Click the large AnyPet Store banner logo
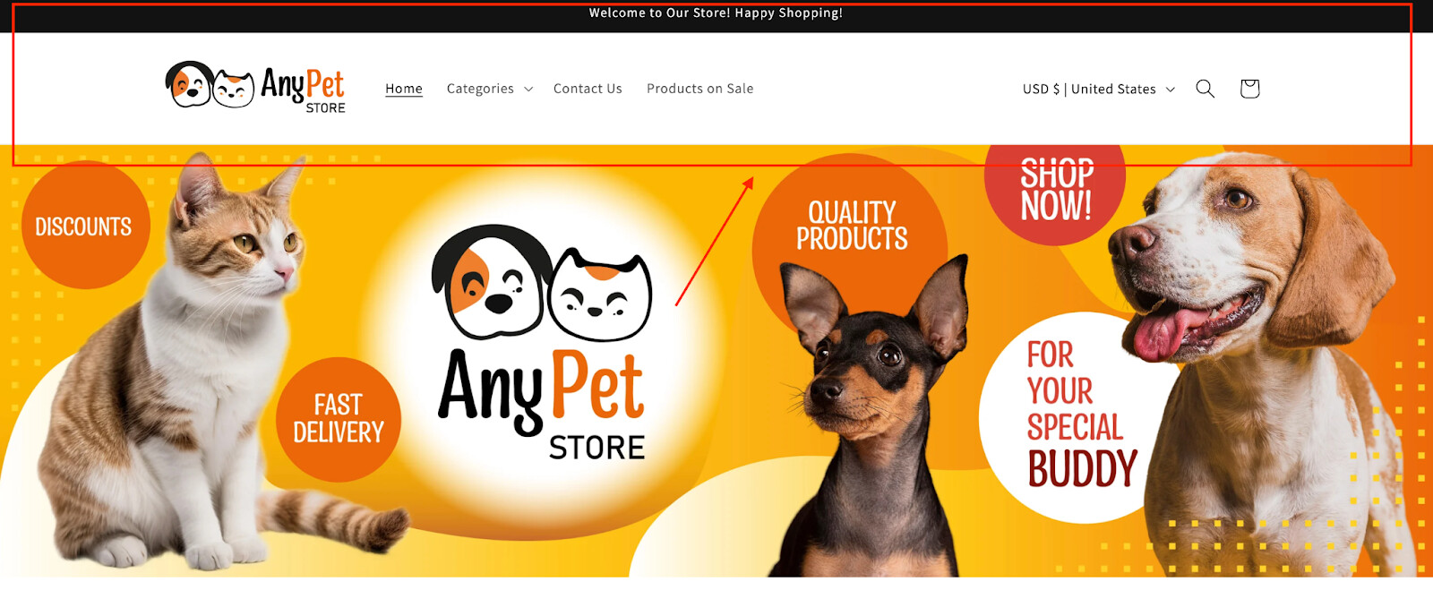 (x=543, y=342)
